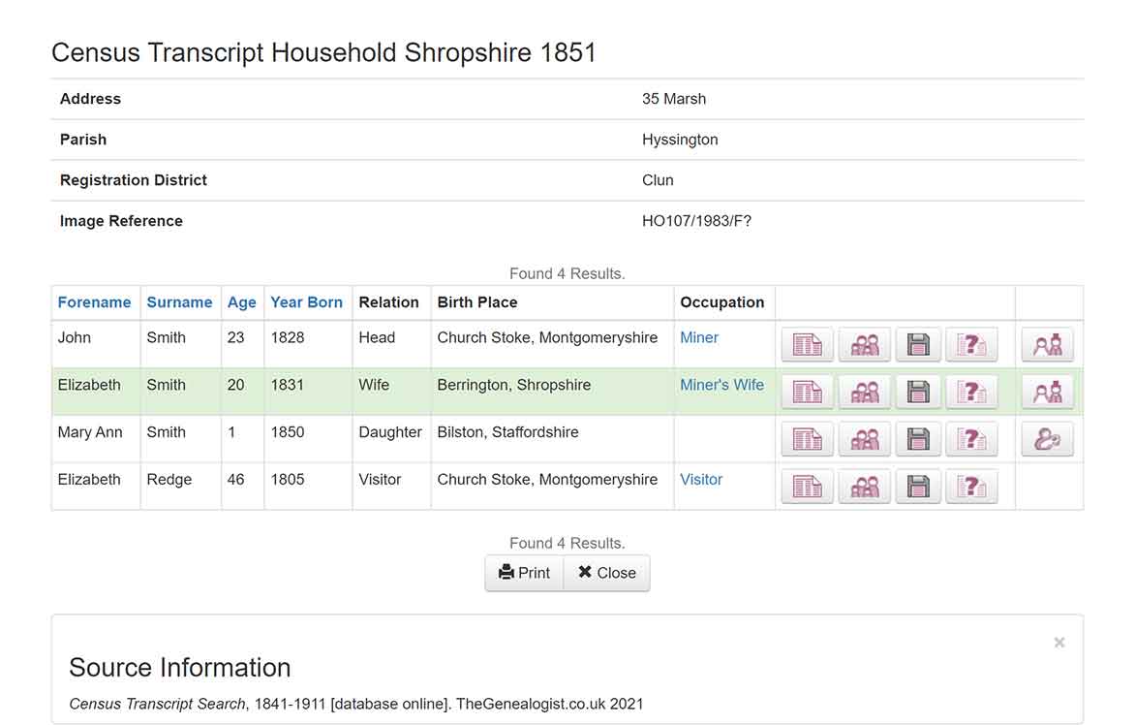View household icon in Elizabeth Smith row
This screenshot has height=725, width=1135.
[x=864, y=392]
